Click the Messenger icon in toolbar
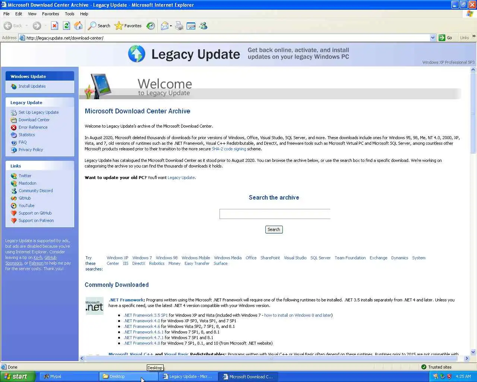 coord(203,26)
